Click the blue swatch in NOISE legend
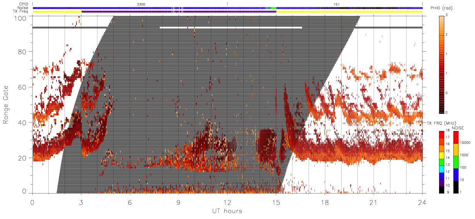Screen dimensions: 475x219 (456, 175)
